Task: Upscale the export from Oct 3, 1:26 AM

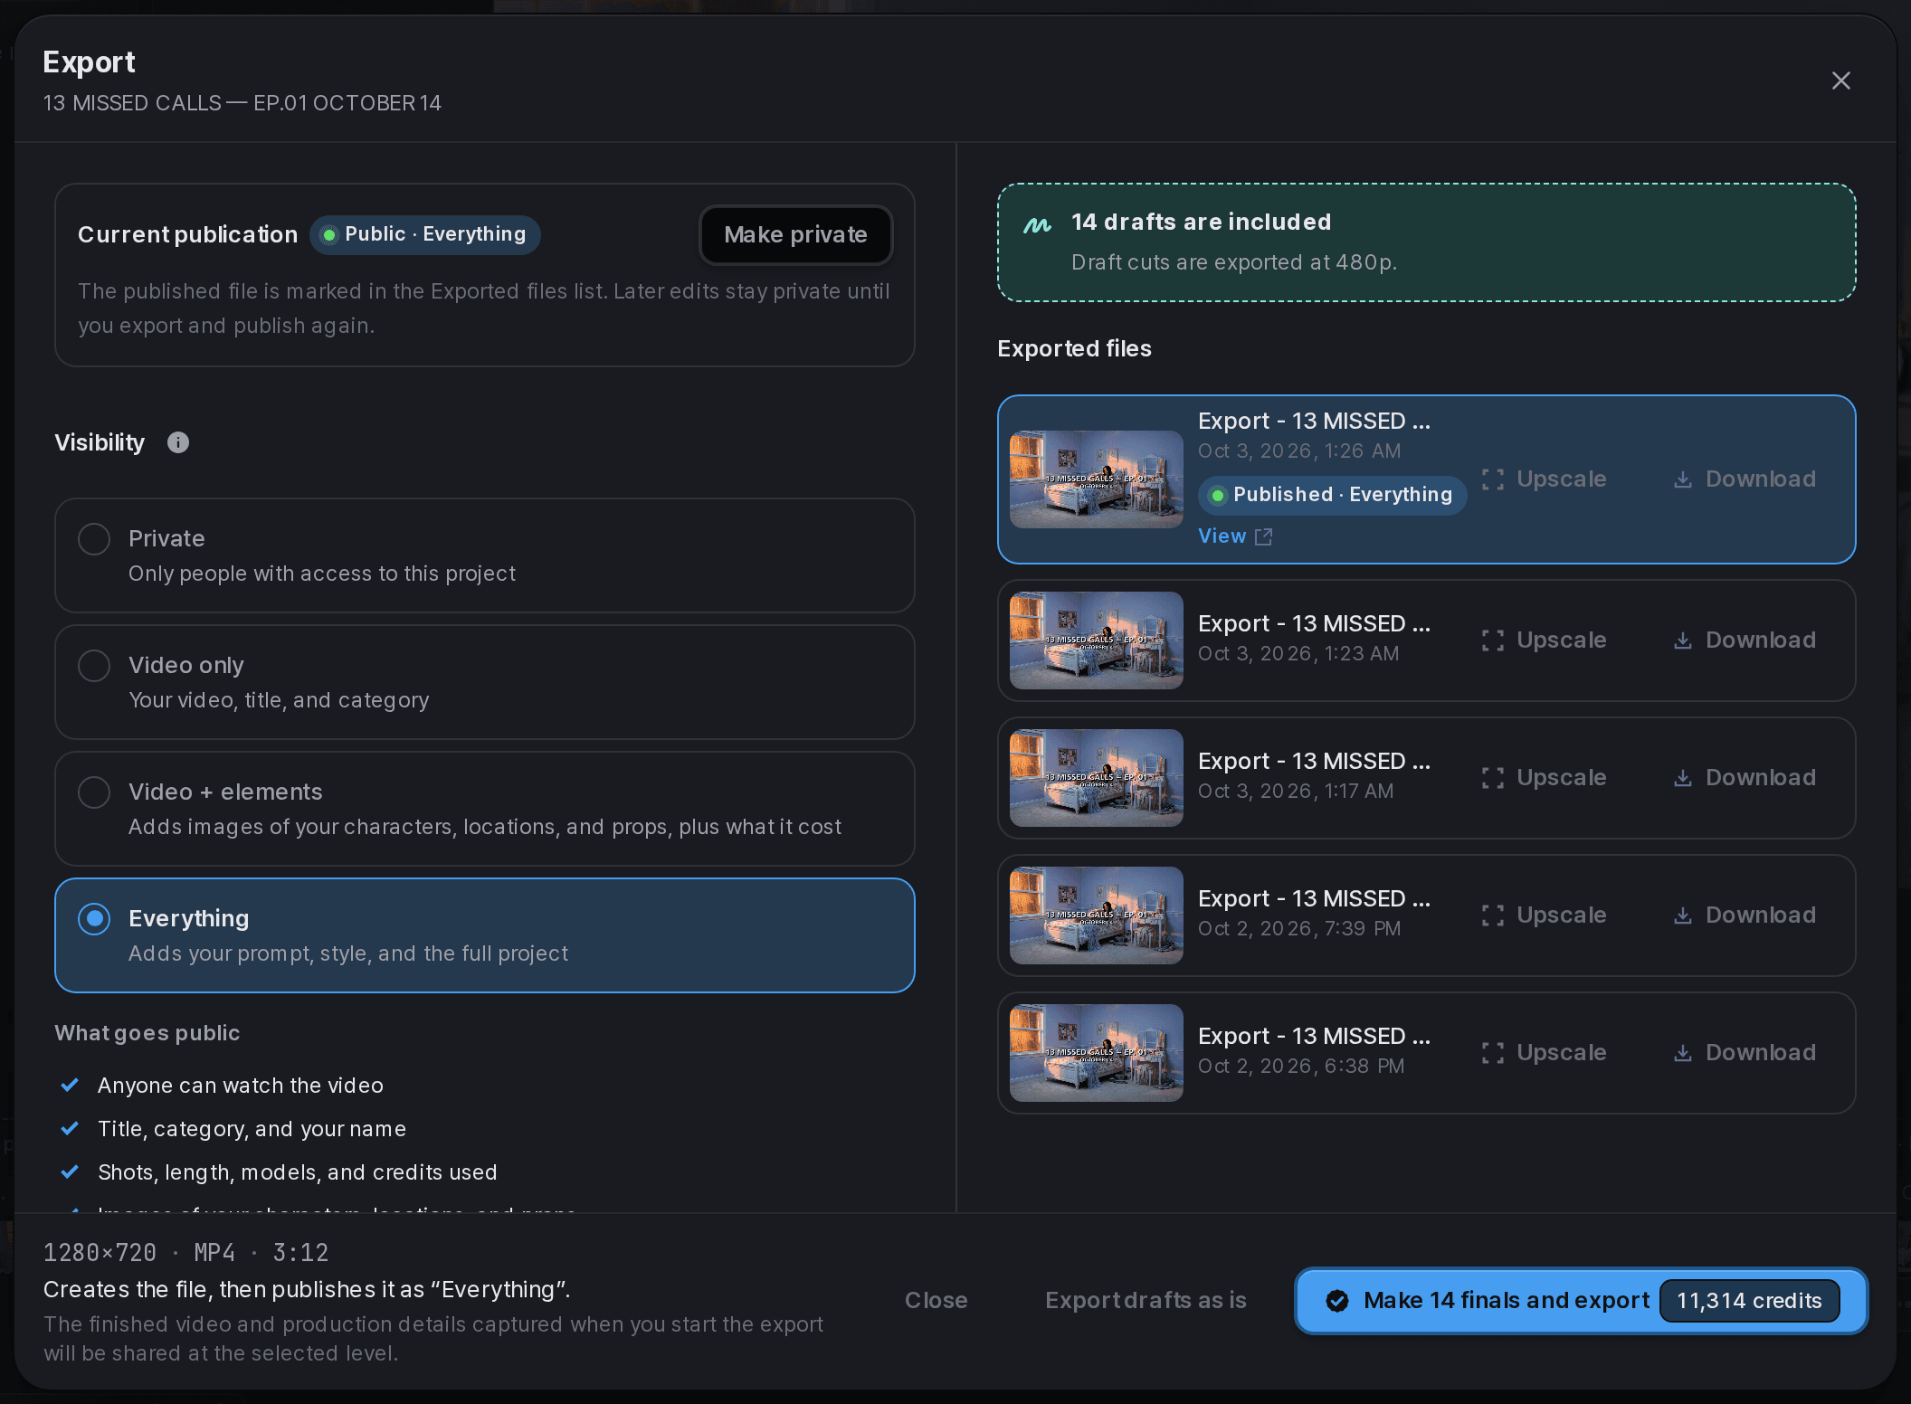Action: coord(1545,479)
